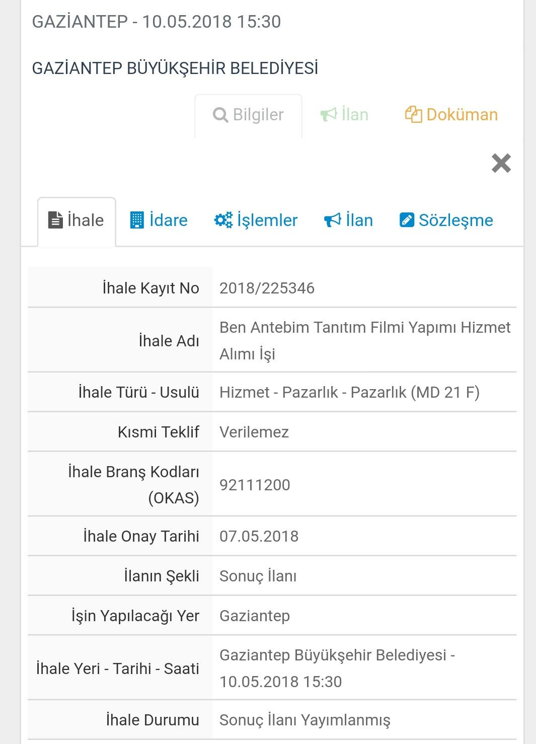Click the OKAS code 92111200
This screenshot has height=744, width=536.
255,485
